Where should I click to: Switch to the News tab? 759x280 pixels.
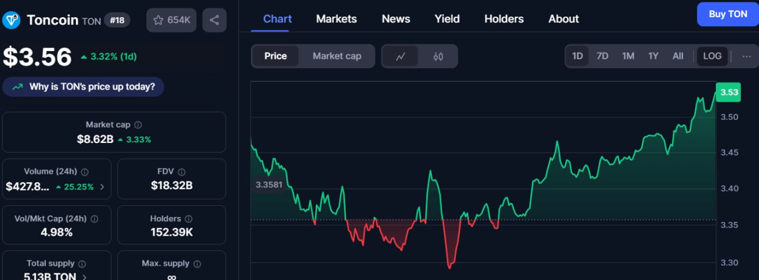396,19
